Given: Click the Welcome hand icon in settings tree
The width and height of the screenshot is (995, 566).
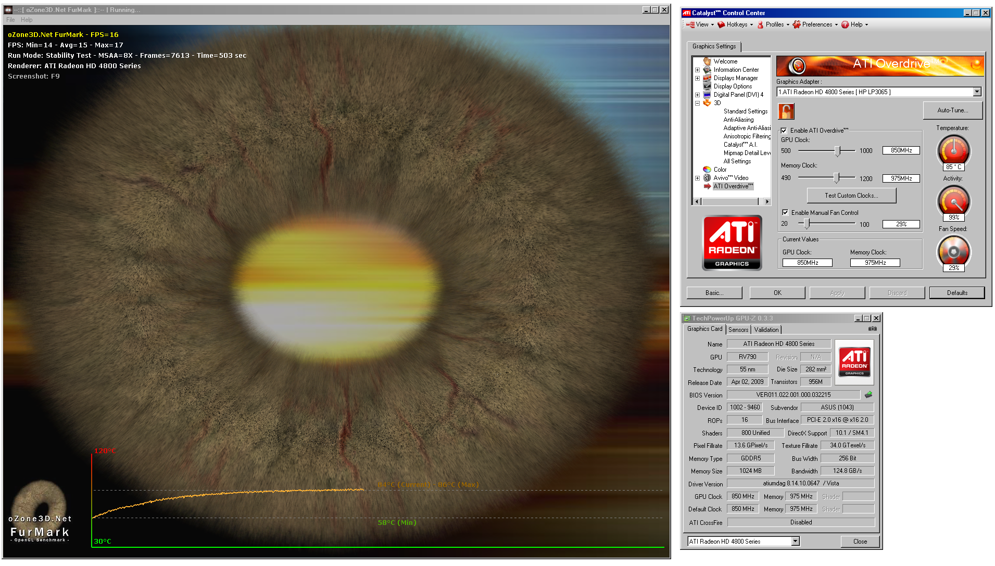Looking at the screenshot, I should [x=707, y=61].
